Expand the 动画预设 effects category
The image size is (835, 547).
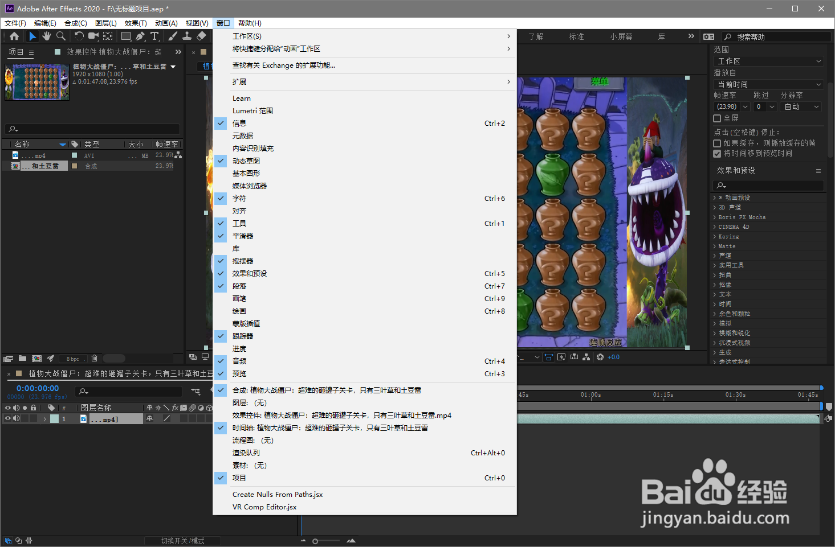click(x=714, y=198)
